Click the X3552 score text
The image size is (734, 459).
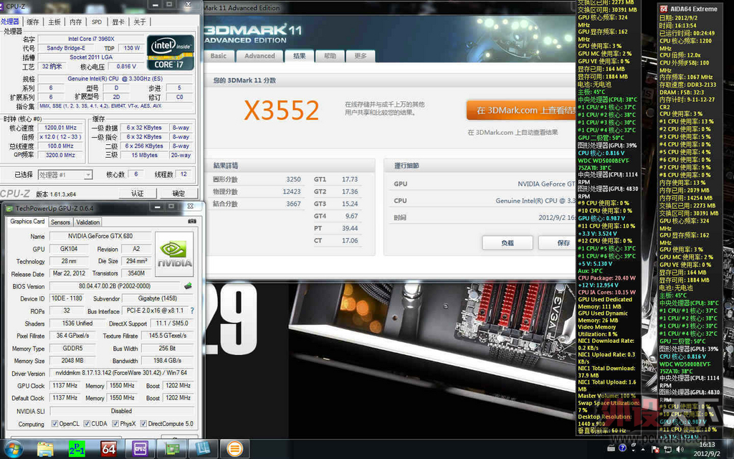(281, 110)
